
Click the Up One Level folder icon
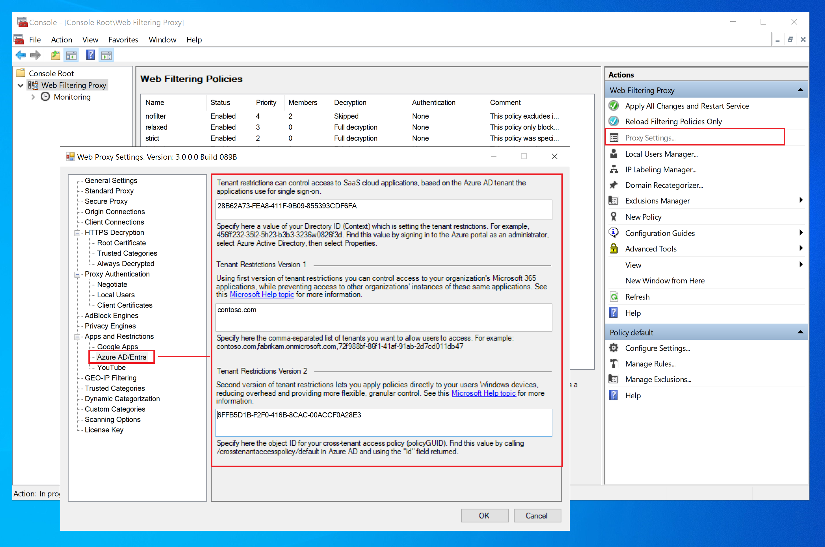coord(55,55)
